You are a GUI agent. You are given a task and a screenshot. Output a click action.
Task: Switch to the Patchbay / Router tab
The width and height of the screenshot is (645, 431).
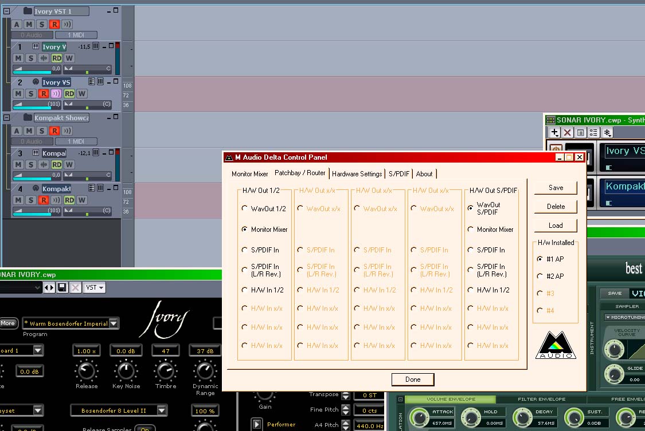pyautogui.click(x=300, y=173)
